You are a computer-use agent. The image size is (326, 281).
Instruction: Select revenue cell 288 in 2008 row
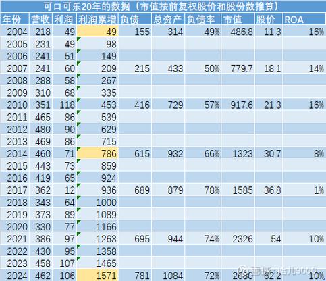tap(40, 80)
